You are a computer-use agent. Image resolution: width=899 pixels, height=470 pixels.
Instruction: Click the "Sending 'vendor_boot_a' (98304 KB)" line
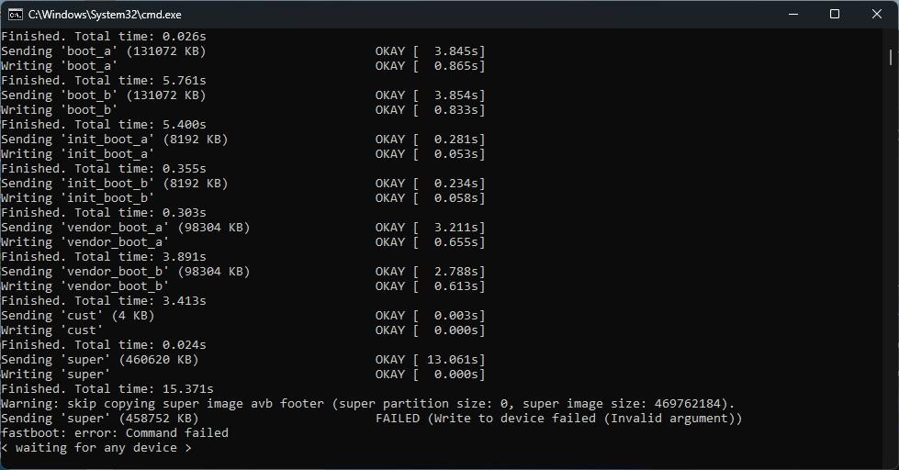(126, 228)
